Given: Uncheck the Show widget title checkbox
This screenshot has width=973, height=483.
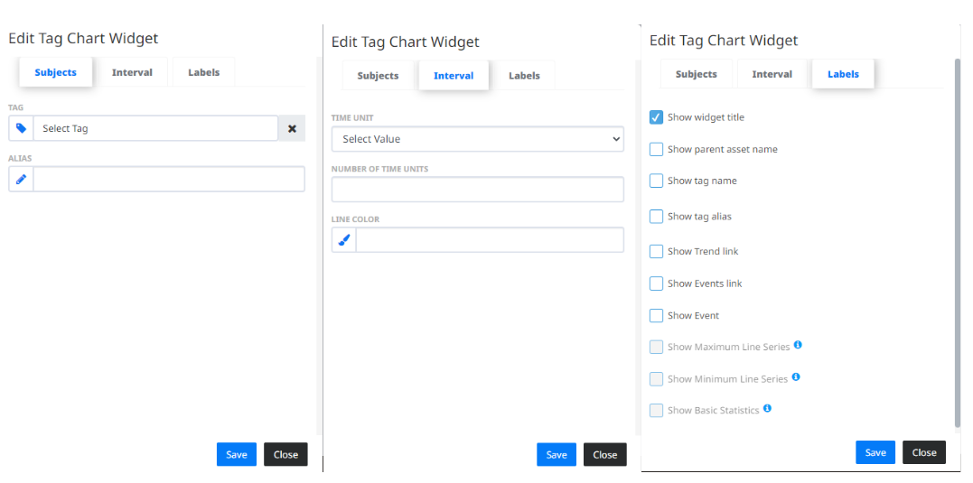Looking at the screenshot, I should point(656,117).
